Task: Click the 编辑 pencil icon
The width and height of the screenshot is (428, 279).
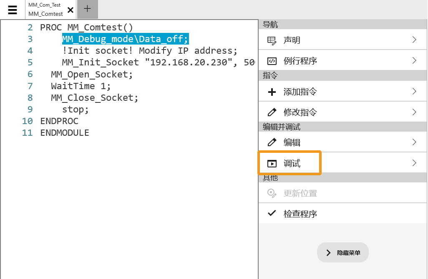Action: tap(272, 142)
